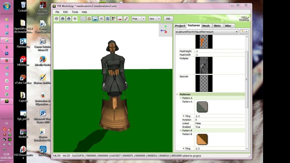The width and height of the screenshot is (290, 163).
Task: Open the Tools menu
Action: [75, 12]
